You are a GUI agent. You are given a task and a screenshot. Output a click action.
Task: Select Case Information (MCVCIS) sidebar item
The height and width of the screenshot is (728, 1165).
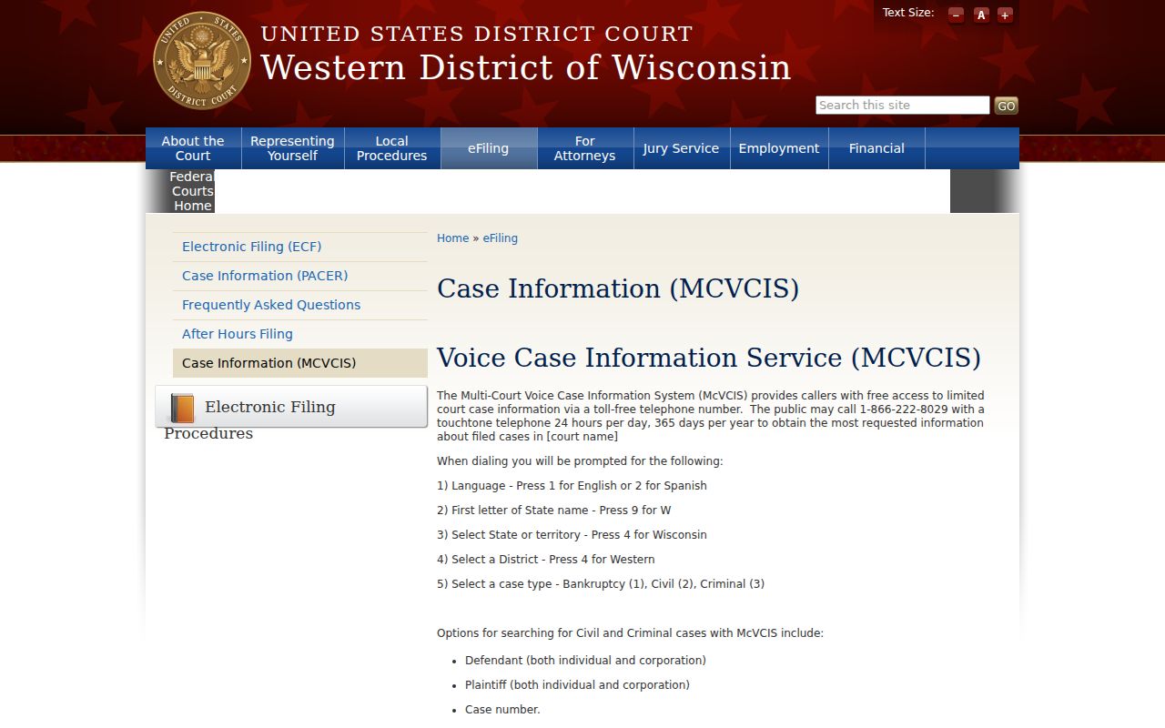pyautogui.click(x=300, y=363)
